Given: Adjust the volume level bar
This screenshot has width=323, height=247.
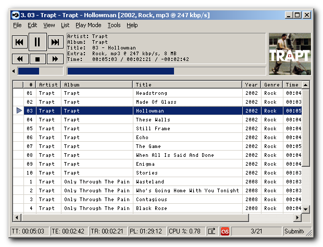Looking at the screenshot, I should (x=41, y=71).
